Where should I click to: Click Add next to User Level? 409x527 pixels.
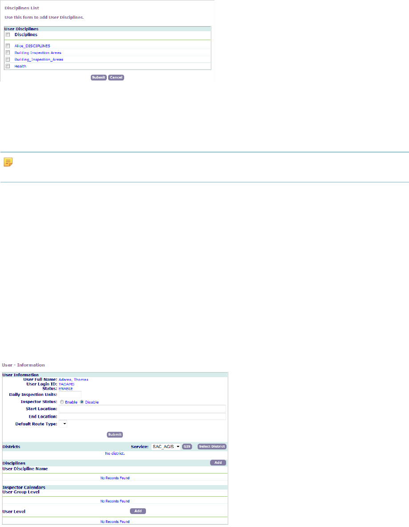[x=138, y=511]
